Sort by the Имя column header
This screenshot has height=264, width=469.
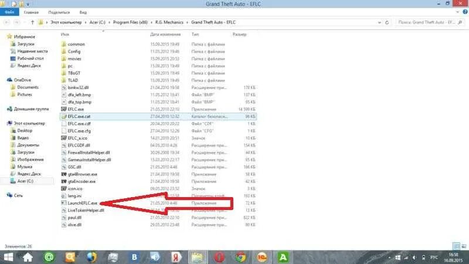coord(65,35)
